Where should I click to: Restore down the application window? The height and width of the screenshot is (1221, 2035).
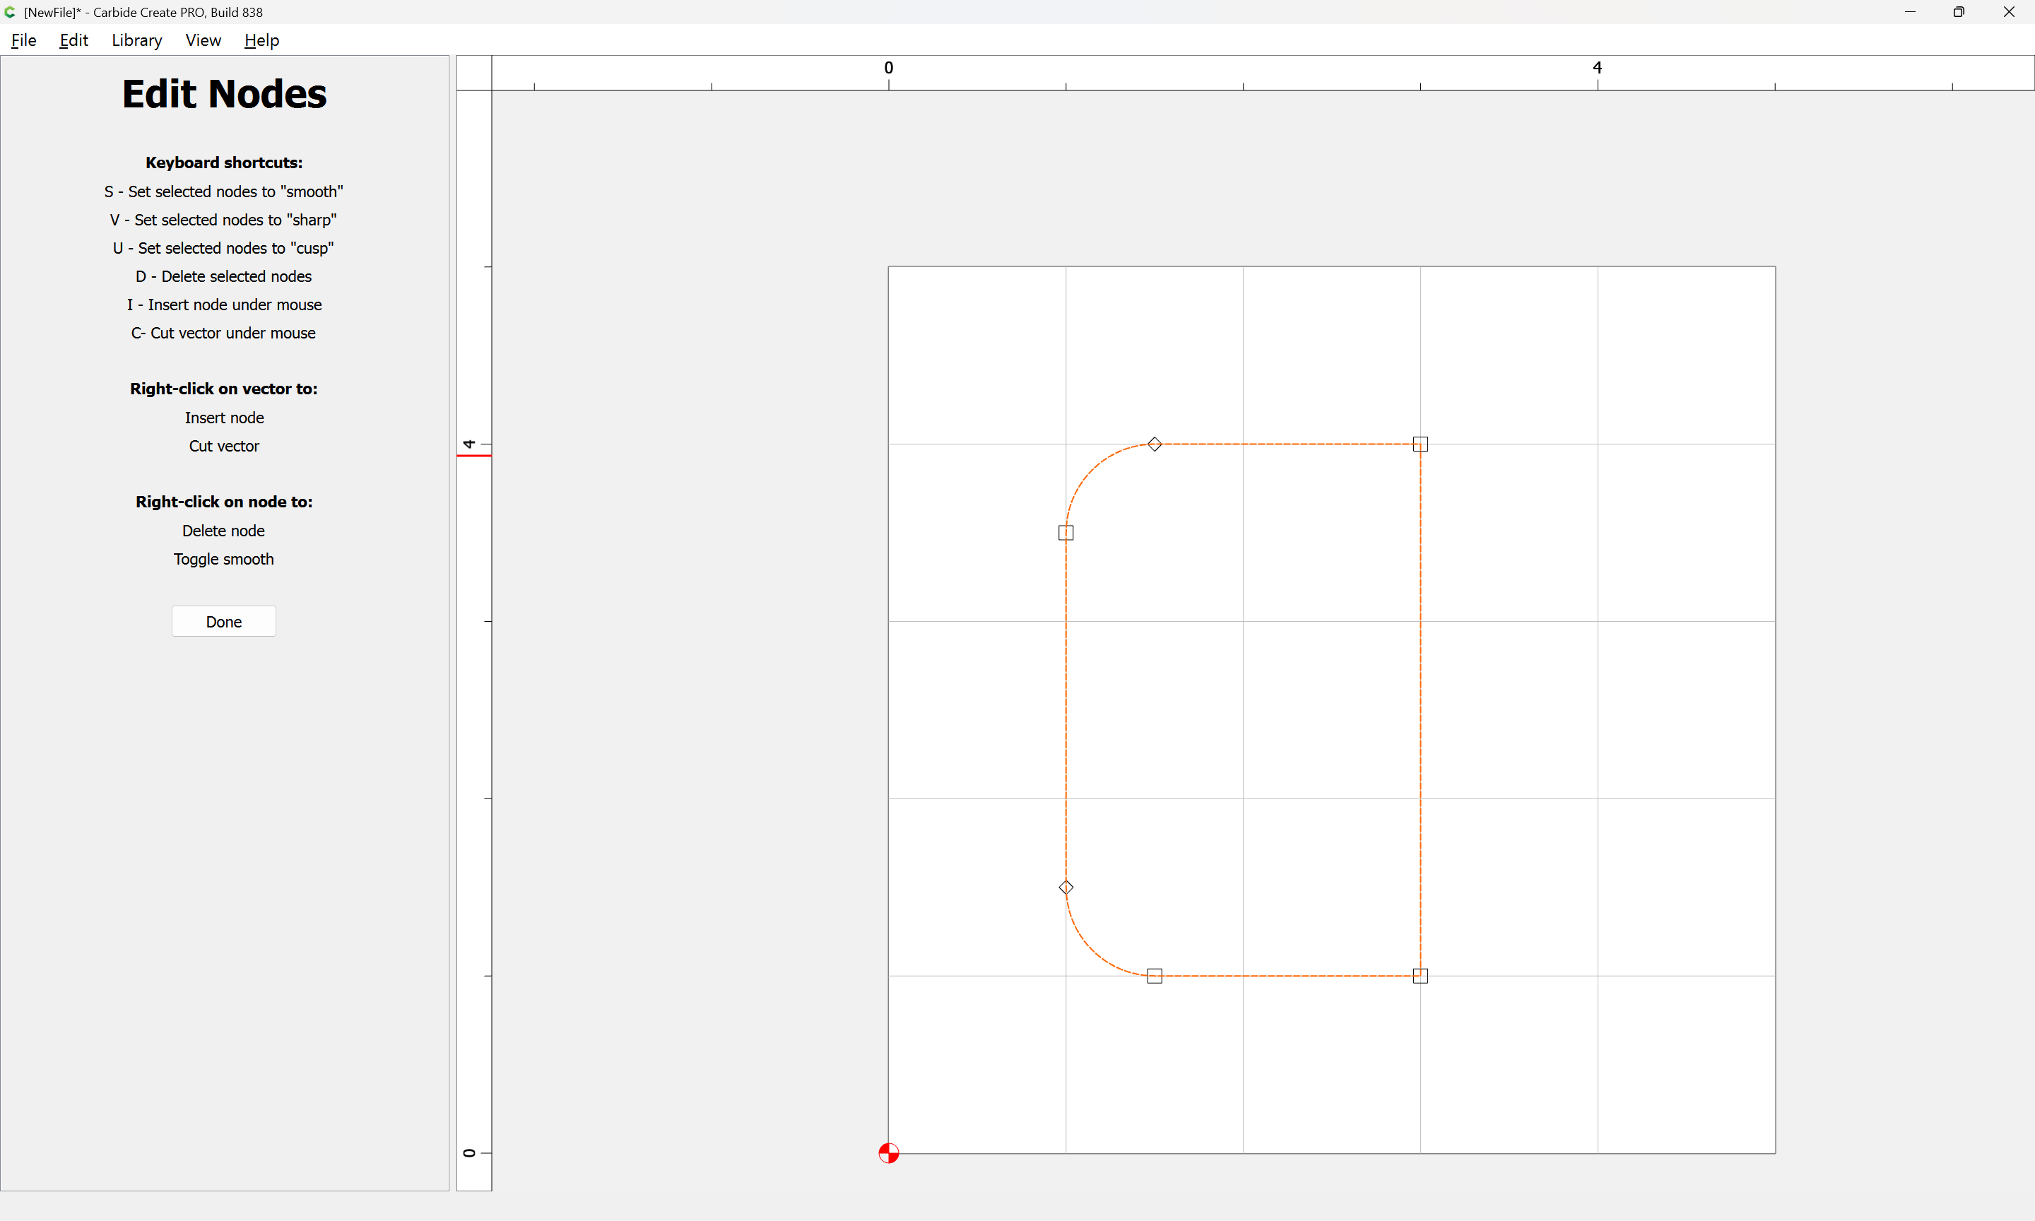[x=1959, y=12]
